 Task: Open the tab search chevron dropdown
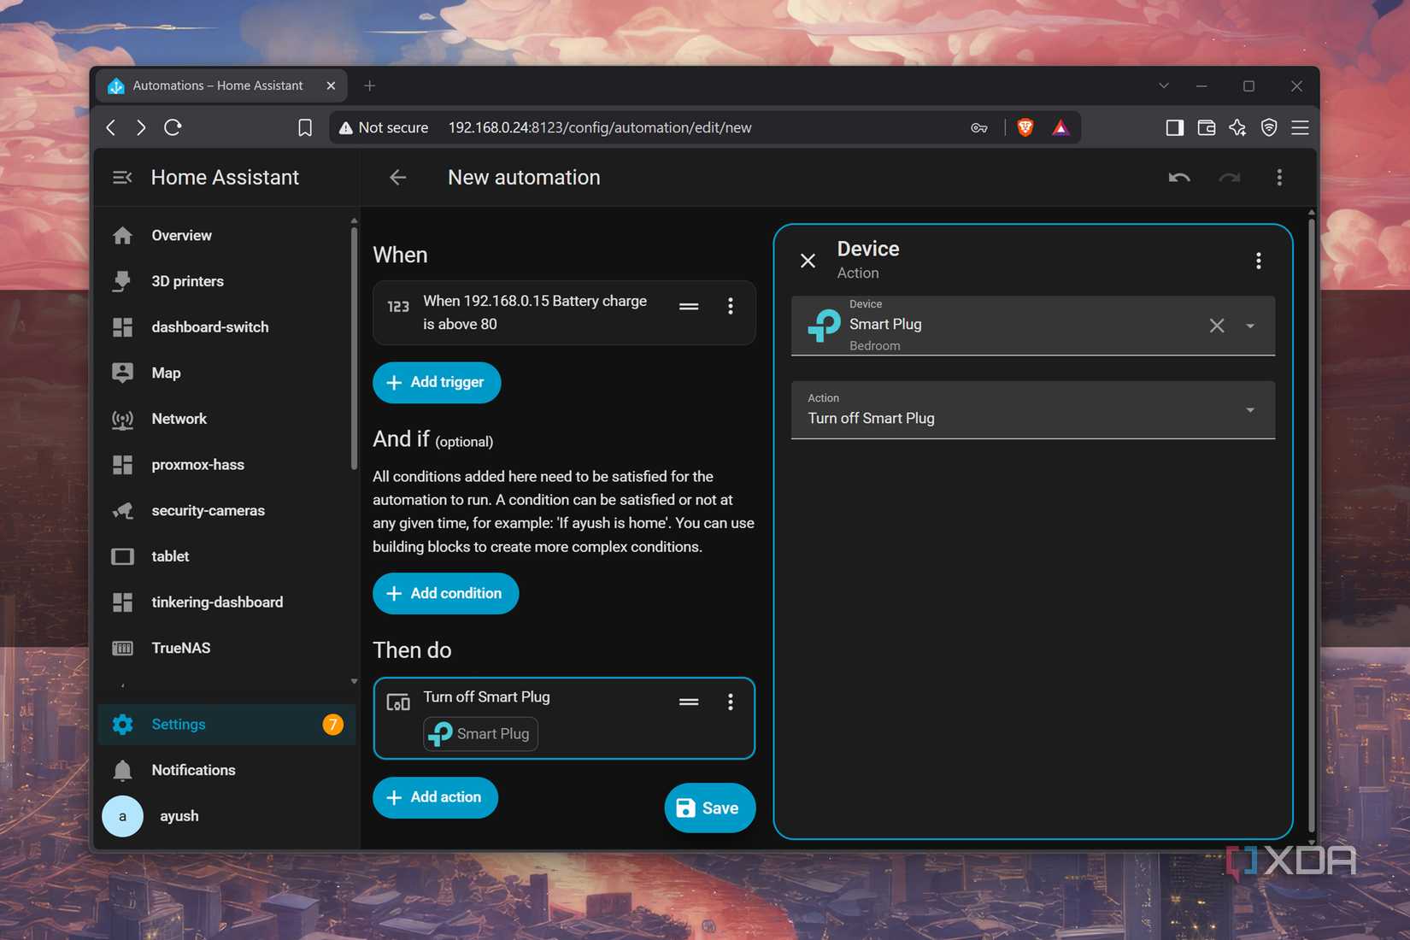point(1164,85)
